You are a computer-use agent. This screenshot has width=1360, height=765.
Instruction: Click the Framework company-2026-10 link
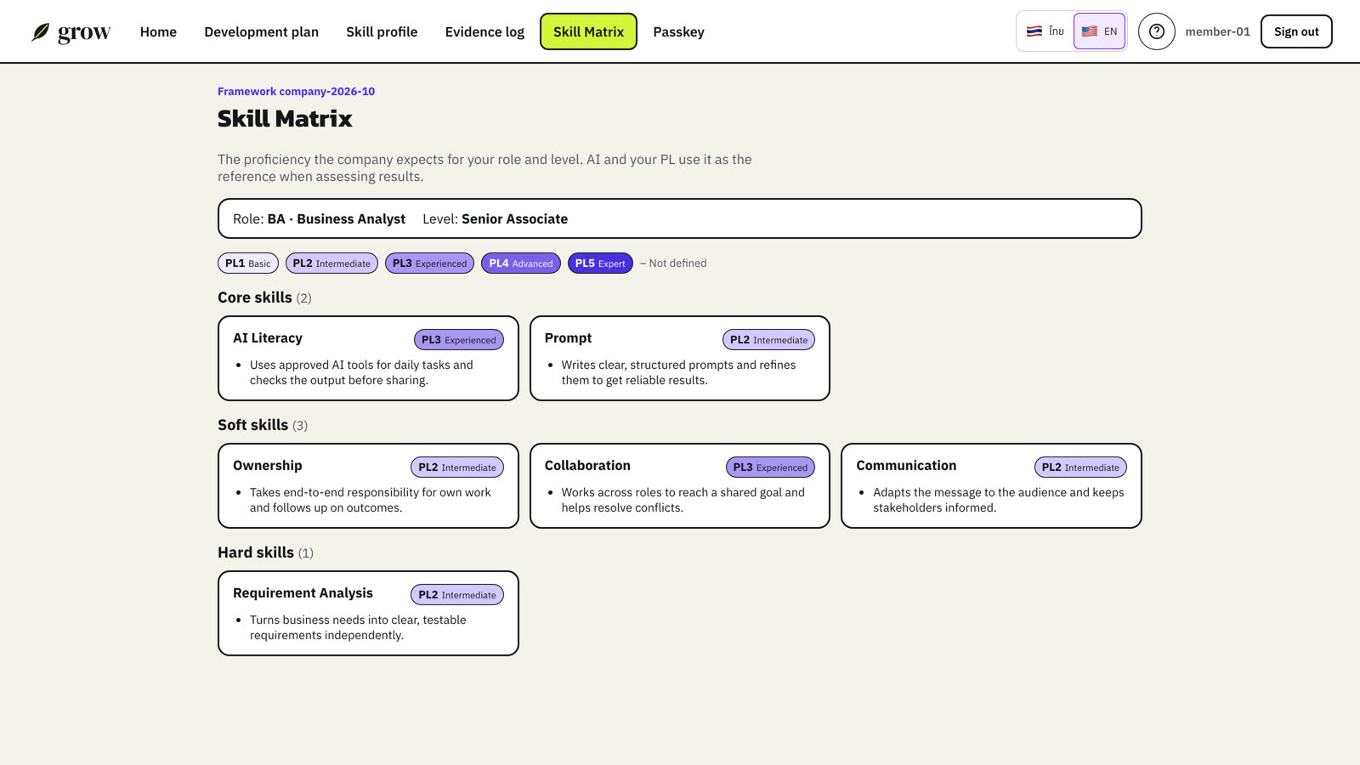pyautogui.click(x=296, y=91)
